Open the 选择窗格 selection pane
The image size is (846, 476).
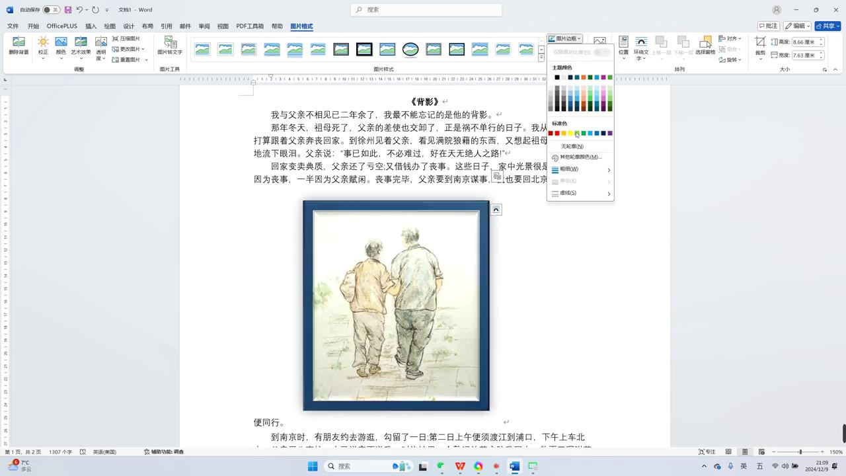click(x=705, y=45)
